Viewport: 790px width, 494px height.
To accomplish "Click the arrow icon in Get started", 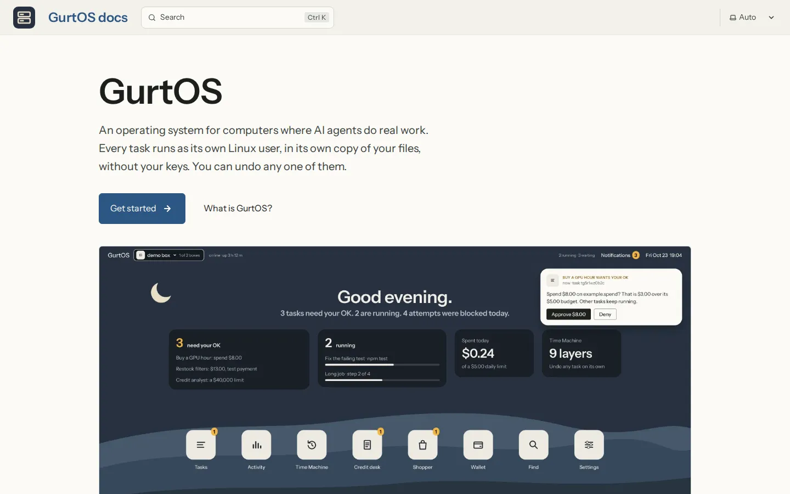I will click(x=167, y=209).
